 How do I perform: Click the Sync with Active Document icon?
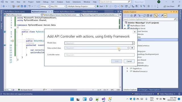click(144, 16)
